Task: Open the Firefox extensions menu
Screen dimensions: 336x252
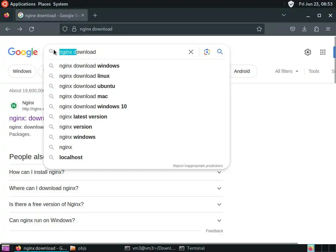Action: [316, 29]
